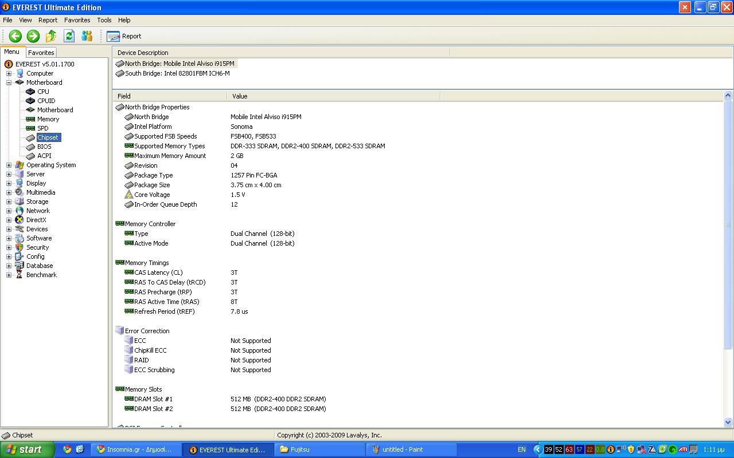Open the BIOS page in tree
The height and width of the screenshot is (458, 734).
pyautogui.click(x=44, y=147)
